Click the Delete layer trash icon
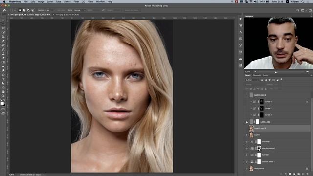This screenshot has height=176, width=313. click(x=308, y=174)
